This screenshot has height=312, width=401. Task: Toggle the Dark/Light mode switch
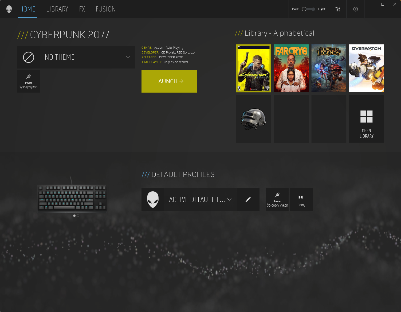point(308,9)
